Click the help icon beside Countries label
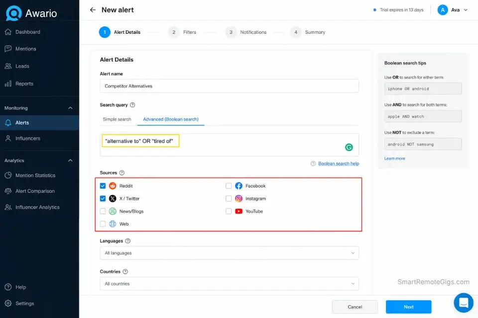This screenshot has height=318, width=478. click(125, 272)
